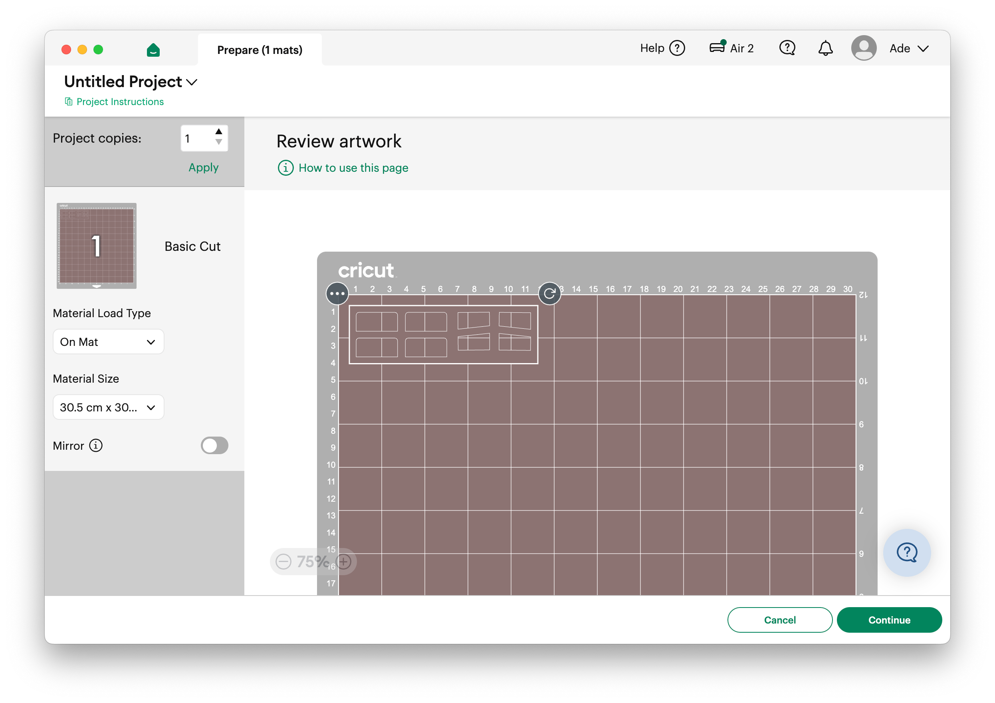Increase project copies with up arrow
This screenshot has height=703, width=995.
(219, 132)
